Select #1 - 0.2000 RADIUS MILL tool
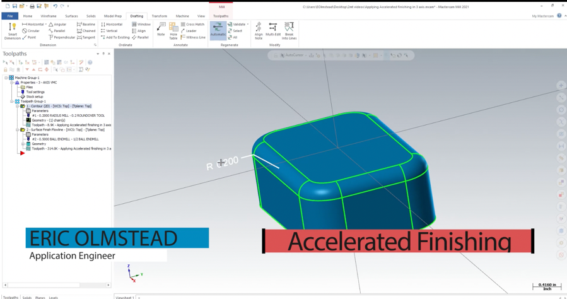567x299 pixels. coord(68,115)
